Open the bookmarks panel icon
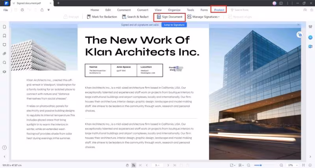This screenshot has height=168, width=315. [x=4, y=36]
